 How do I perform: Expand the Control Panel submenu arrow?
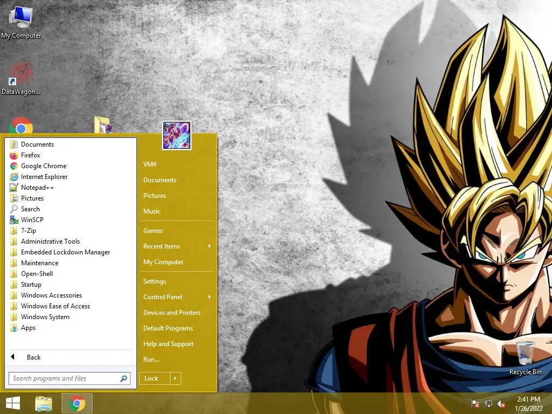[210, 297]
